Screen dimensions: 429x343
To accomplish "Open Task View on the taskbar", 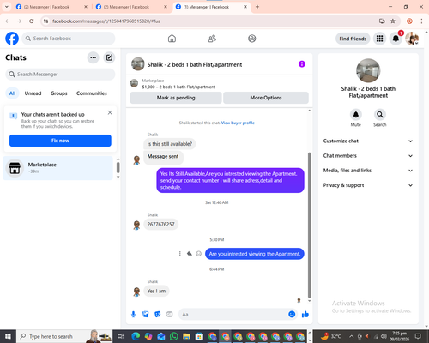I will 121,336.
